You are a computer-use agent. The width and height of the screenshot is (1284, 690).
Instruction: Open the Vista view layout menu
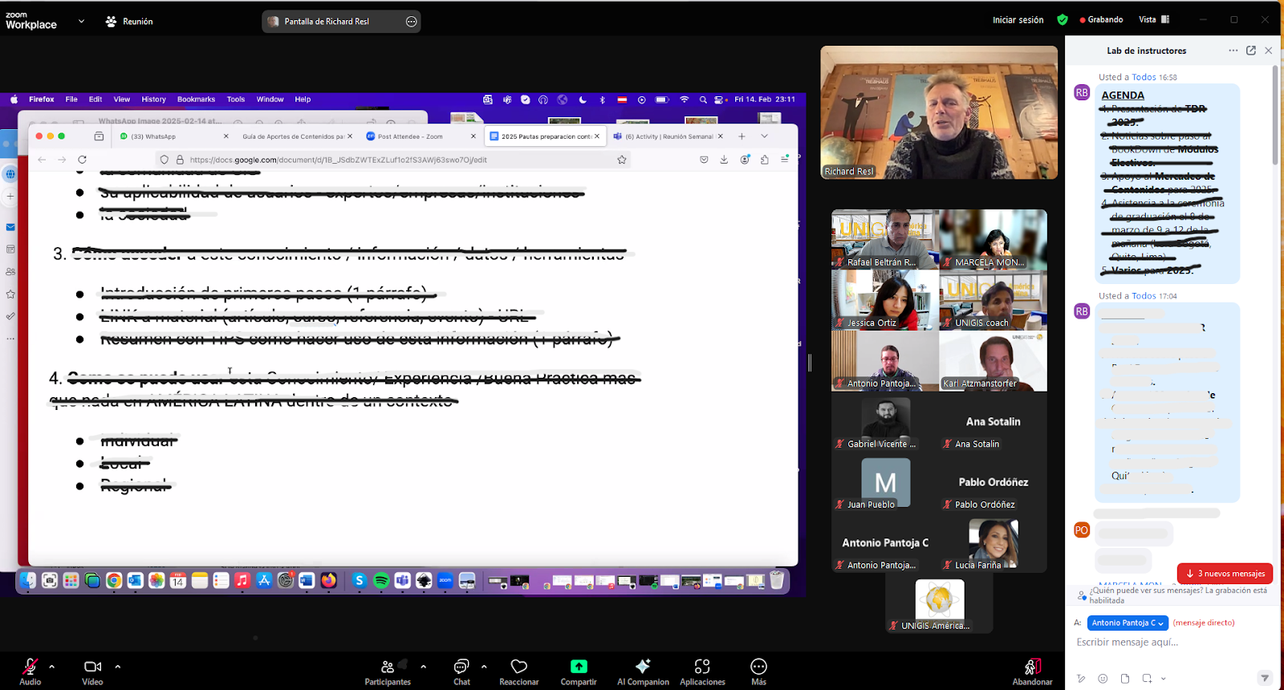pyautogui.click(x=1154, y=20)
